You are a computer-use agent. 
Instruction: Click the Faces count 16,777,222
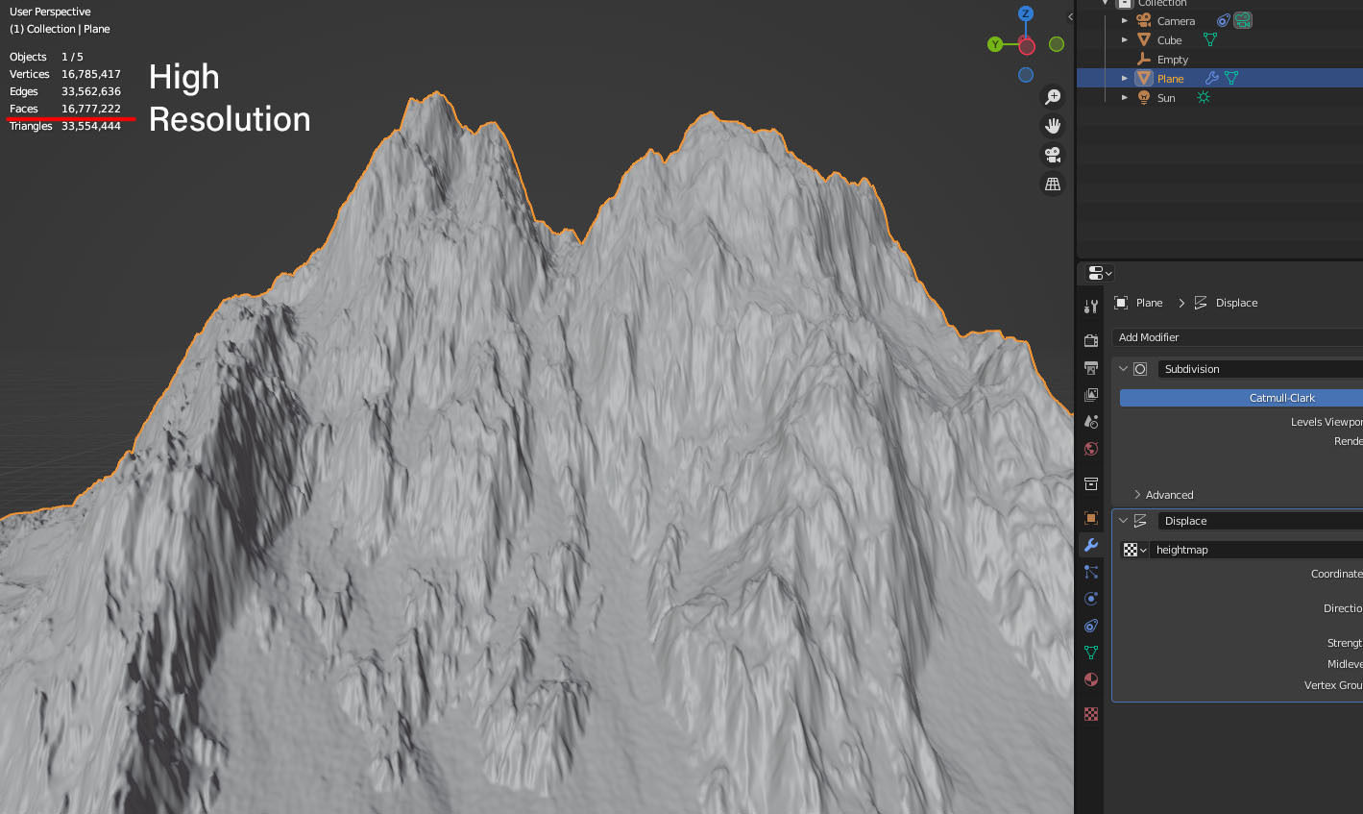coord(91,109)
